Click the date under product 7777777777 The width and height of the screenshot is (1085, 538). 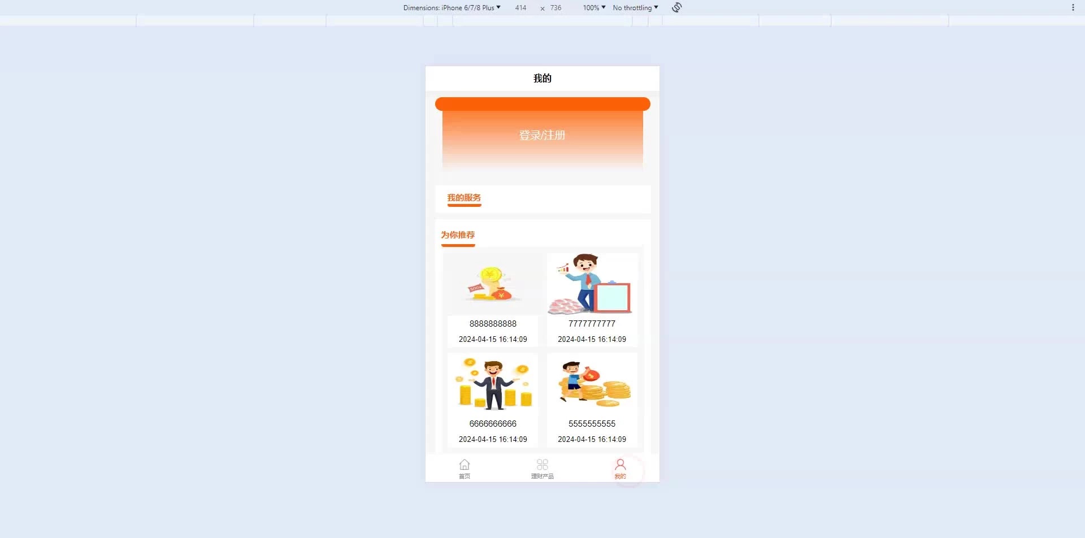click(592, 340)
